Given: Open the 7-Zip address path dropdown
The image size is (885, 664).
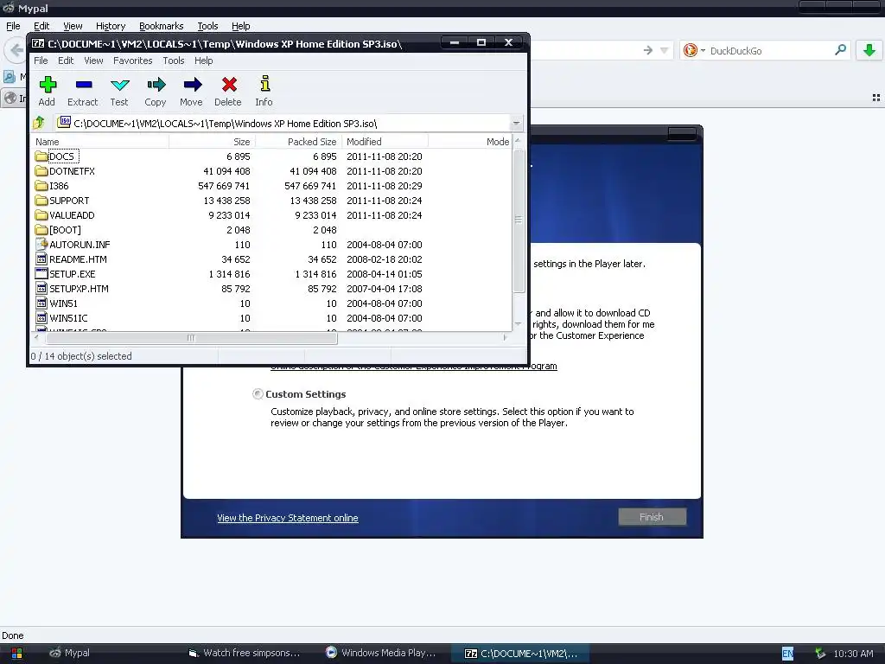Looking at the screenshot, I should tap(516, 123).
